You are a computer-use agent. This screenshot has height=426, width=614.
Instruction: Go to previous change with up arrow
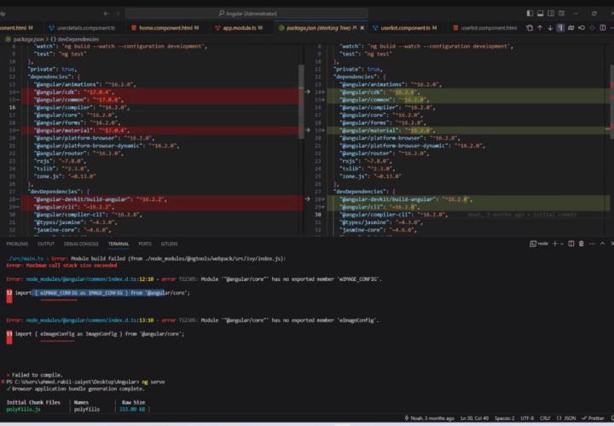542,28
